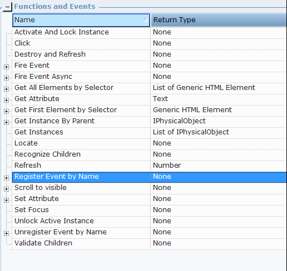Expand Get First Element by Selector
This screenshot has height=271, width=287.
(x=7, y=111)
